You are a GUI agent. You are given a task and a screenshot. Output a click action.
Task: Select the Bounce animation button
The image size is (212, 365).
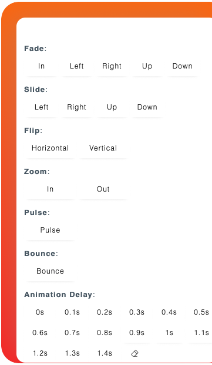(x=50, y=271)
